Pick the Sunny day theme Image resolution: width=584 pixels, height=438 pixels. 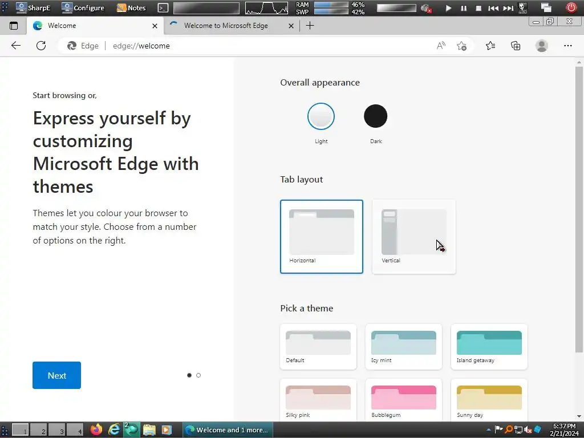[x=489, y=400]
